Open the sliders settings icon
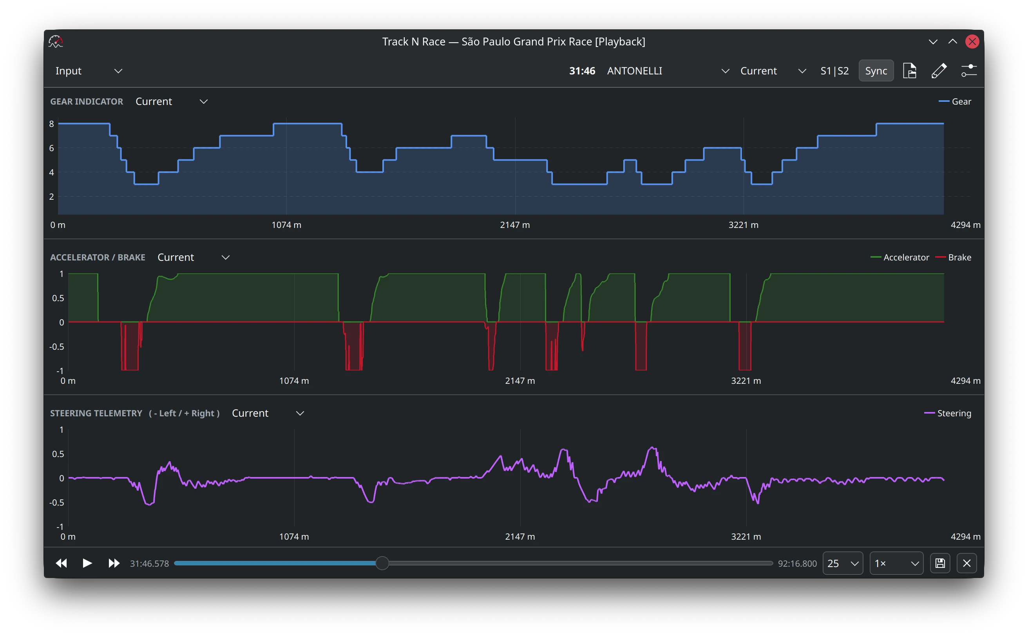Viewport: 1028px width, 636px height. (969, 70)
